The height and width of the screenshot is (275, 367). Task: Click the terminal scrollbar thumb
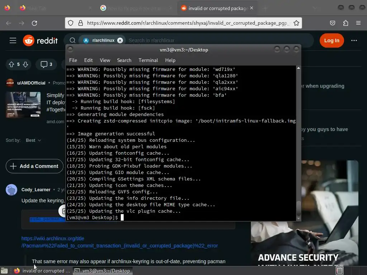[x=299, y=208]
